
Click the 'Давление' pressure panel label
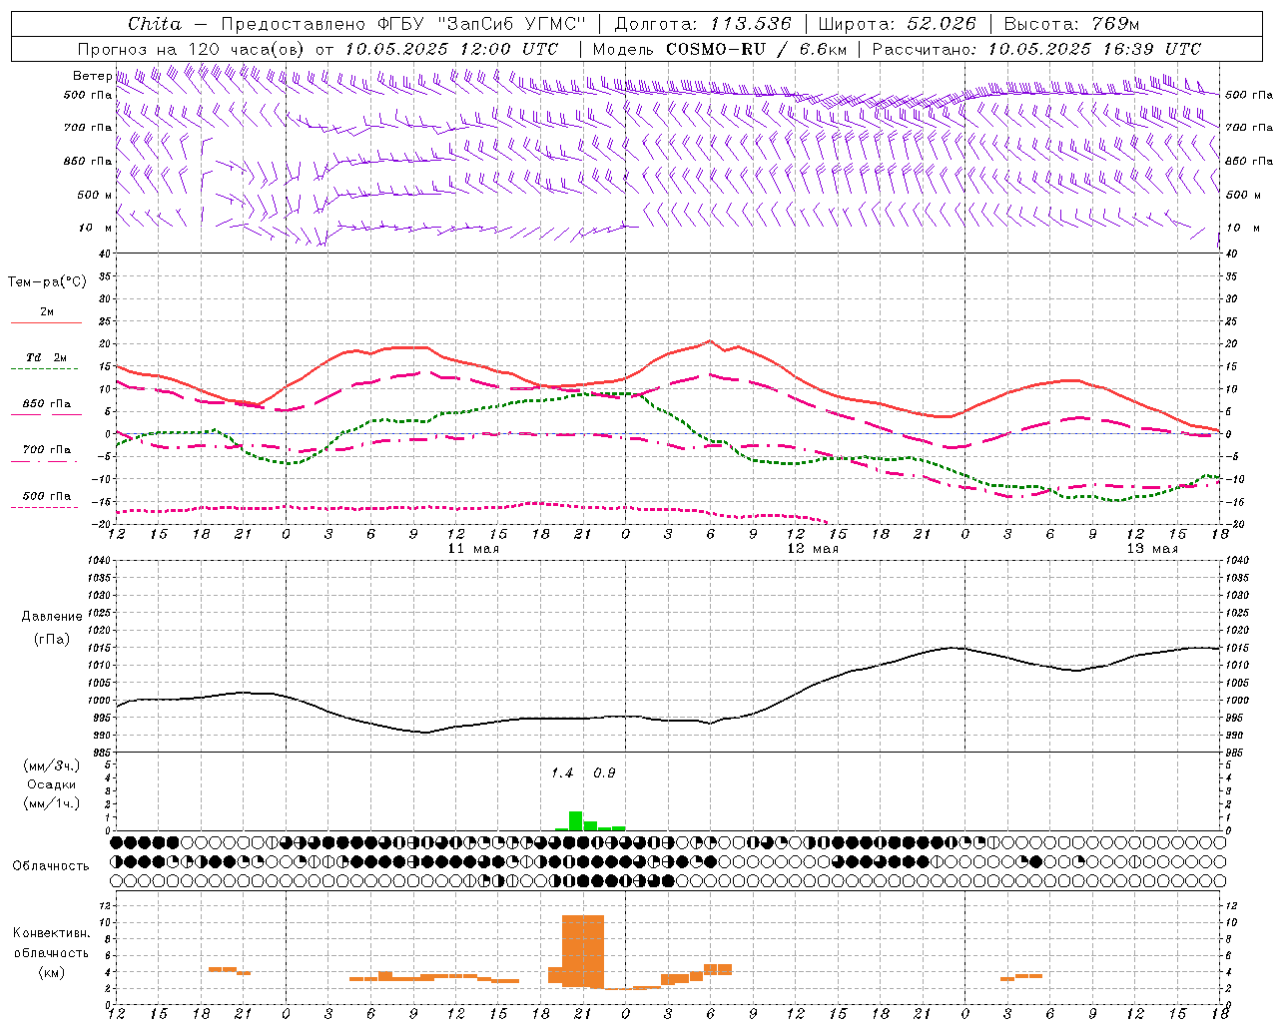click(x=52, y=617)
